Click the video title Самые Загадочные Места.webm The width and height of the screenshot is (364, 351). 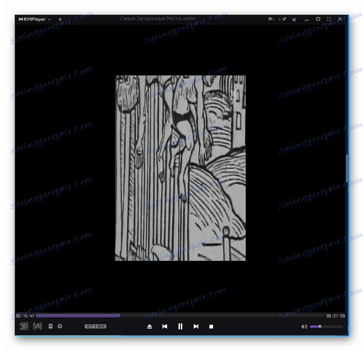158,18
